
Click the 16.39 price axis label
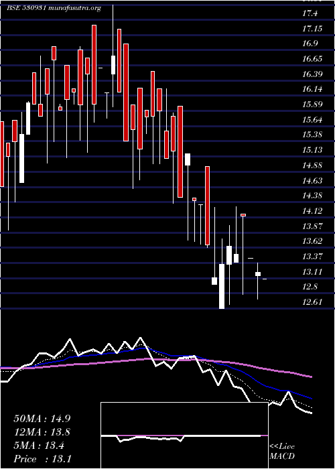pos(312,74)
